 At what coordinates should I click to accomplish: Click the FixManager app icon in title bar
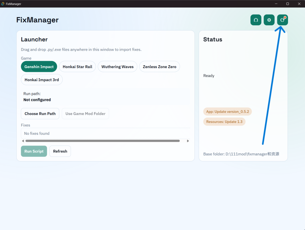(3, 4)
